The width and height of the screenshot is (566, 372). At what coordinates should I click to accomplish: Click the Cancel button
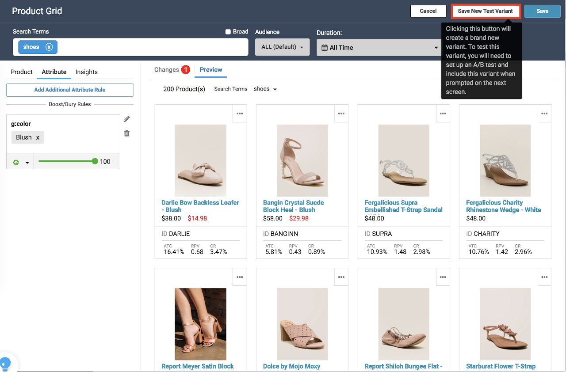point(428,11)
